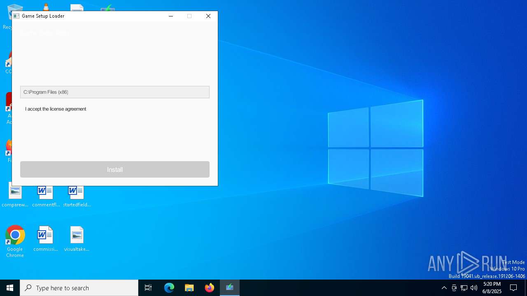527x296 pixels.
Task: Select the commentfl... Word document icon
Action: 46,196
